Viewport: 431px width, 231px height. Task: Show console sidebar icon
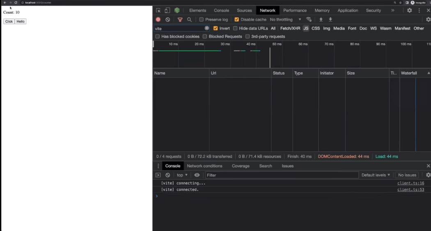coord(158,175)
